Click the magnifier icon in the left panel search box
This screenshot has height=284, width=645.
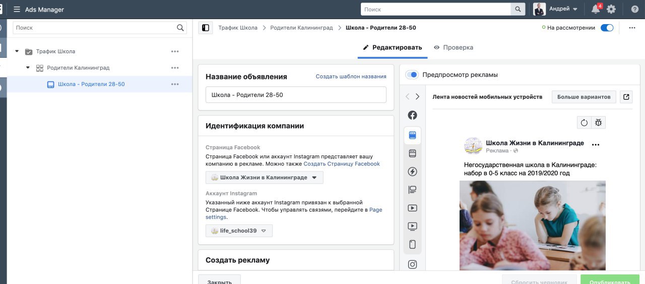[x=180, y=28]
